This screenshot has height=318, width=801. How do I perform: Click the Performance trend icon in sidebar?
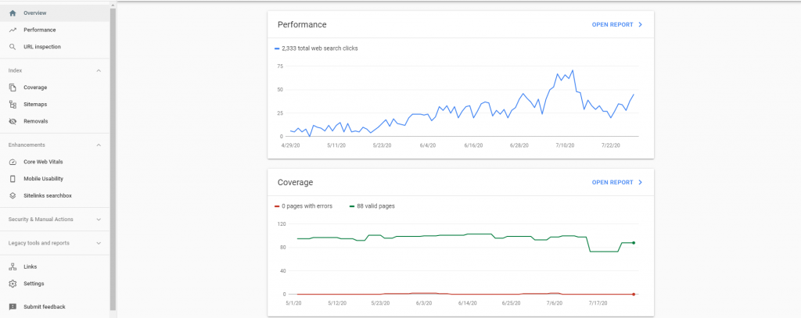[13, 30]
